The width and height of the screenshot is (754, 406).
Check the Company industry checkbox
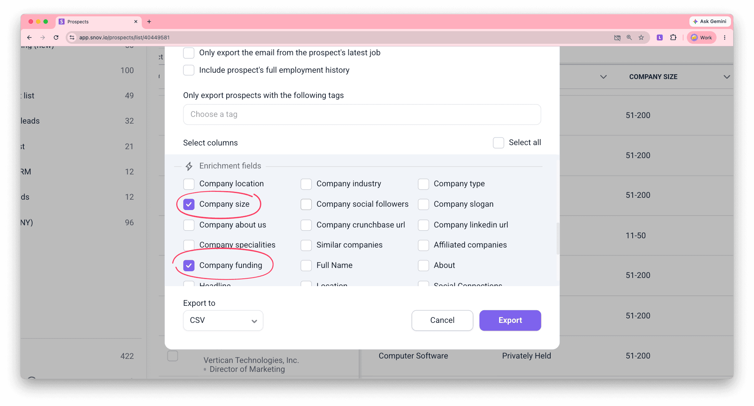306,184
